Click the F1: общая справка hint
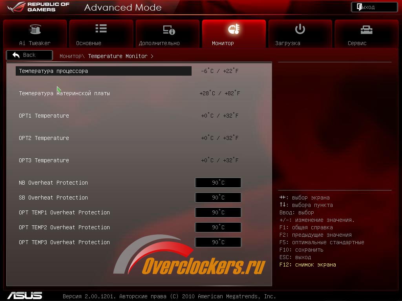This screenshot has width=402, height=301. pos(306,227)
